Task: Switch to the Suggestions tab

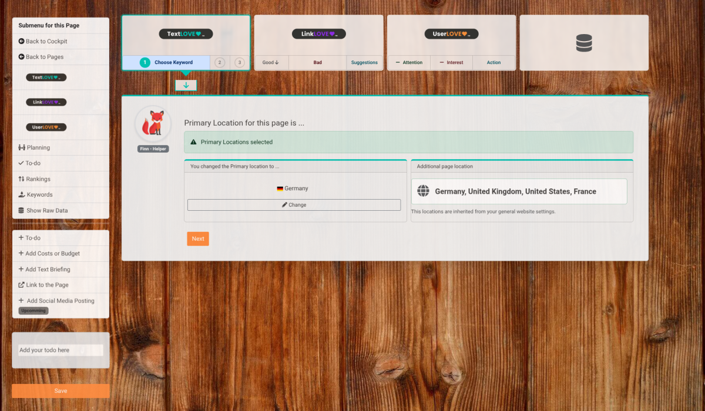Action: pos(364,62)
